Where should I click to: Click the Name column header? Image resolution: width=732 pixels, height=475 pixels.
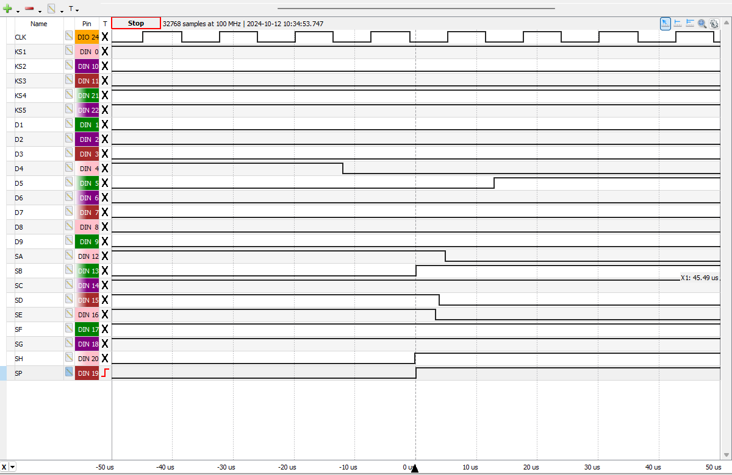(x=39, y=24)
